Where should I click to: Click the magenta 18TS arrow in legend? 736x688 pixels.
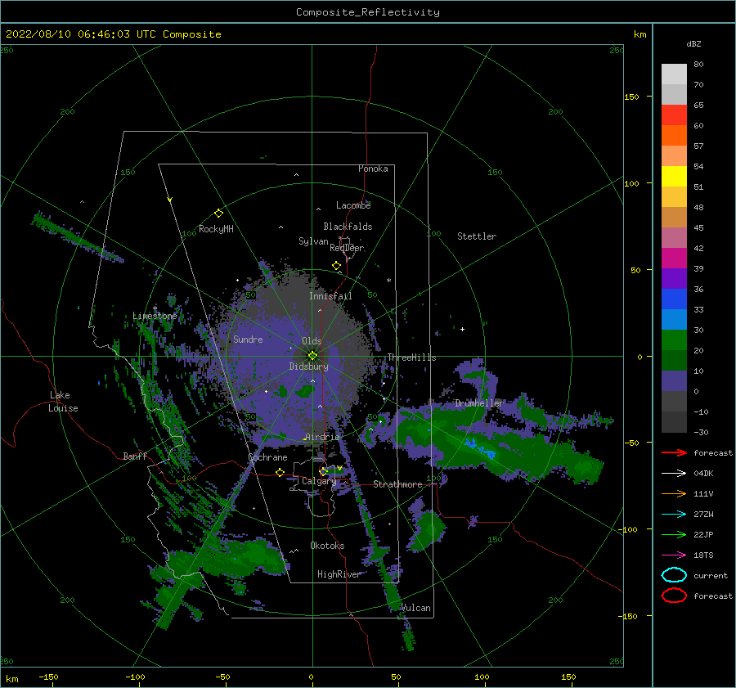tap(674, 555)
